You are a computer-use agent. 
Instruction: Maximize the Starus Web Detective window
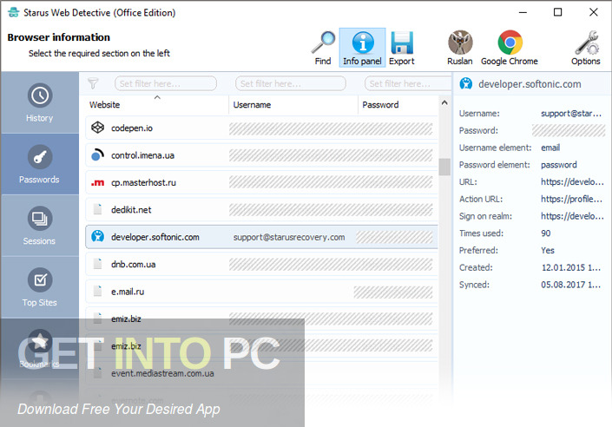click(x=558, y=12)
